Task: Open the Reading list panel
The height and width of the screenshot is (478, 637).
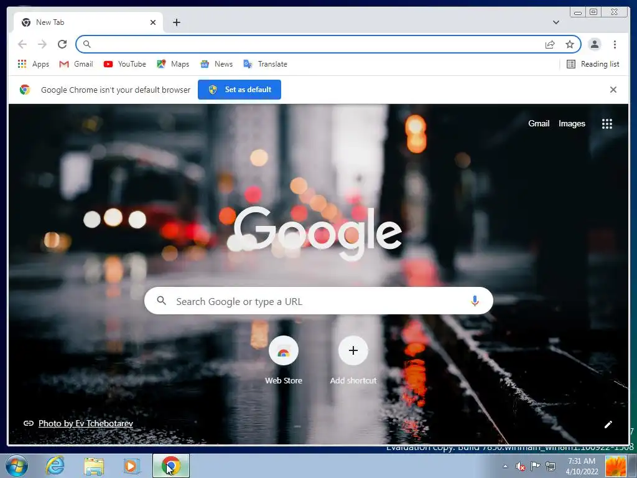Action: (593, 64)
